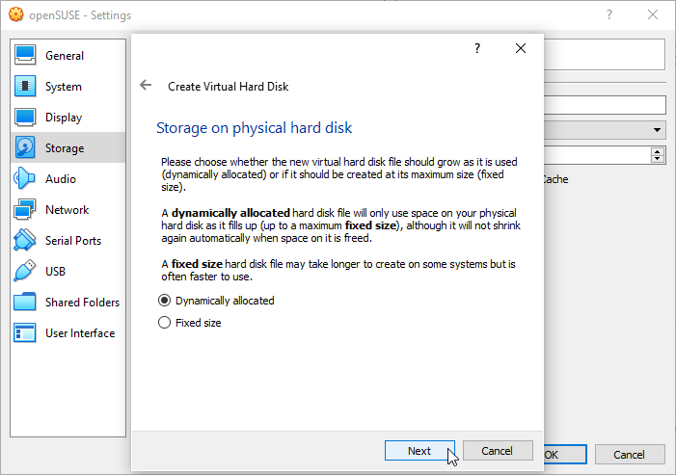Viewport: 676px width, 475px height.
Task: Go back using the wizard arrow
Action: pyautogui.click(x=146, y=86)
